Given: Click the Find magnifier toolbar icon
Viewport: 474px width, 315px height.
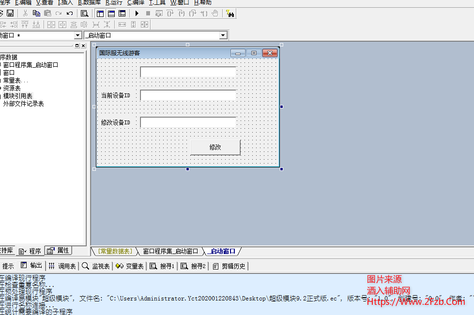Looking at the screenshot, I should (85, 14).
